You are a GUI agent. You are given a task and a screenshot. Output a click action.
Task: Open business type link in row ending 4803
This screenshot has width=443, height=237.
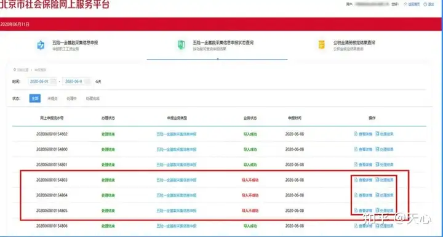(x=177, y=180)
